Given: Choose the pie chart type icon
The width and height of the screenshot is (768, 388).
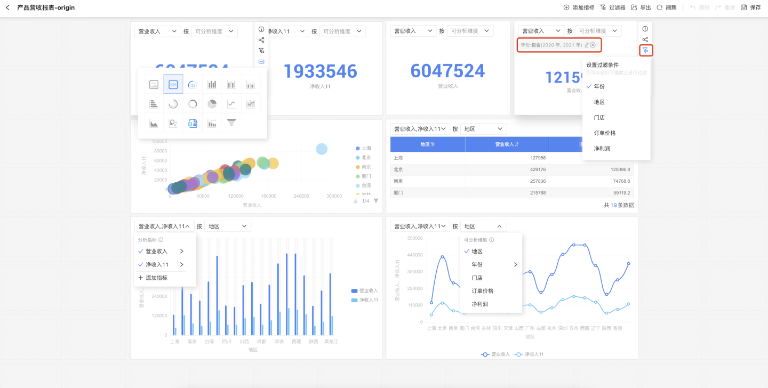Looking at the screenshot, I should coord(212,104).
